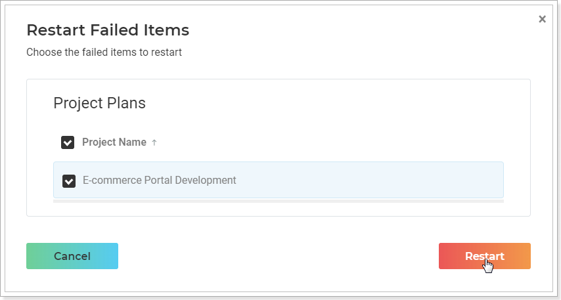Click the green-blue gradient Cancel button
This screenshot has height=300, width=561.
[72, 256]
